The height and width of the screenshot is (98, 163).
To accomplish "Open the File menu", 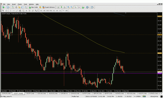I will click(4, 4).
